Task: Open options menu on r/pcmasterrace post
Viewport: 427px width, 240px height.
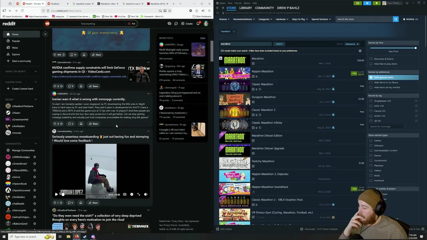Action: click(148, 62)
